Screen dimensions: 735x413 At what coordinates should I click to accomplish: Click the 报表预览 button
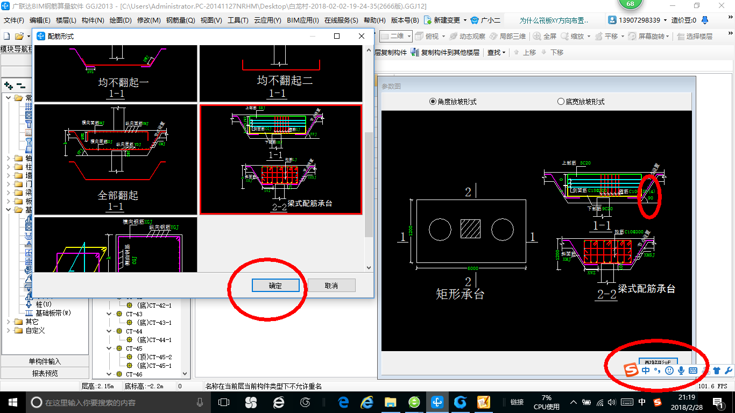pyautogui.click(x=45, y=373)
